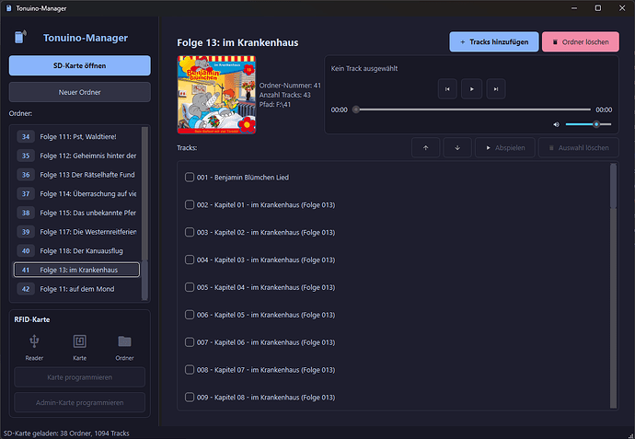Skip to the previous track

447,89
